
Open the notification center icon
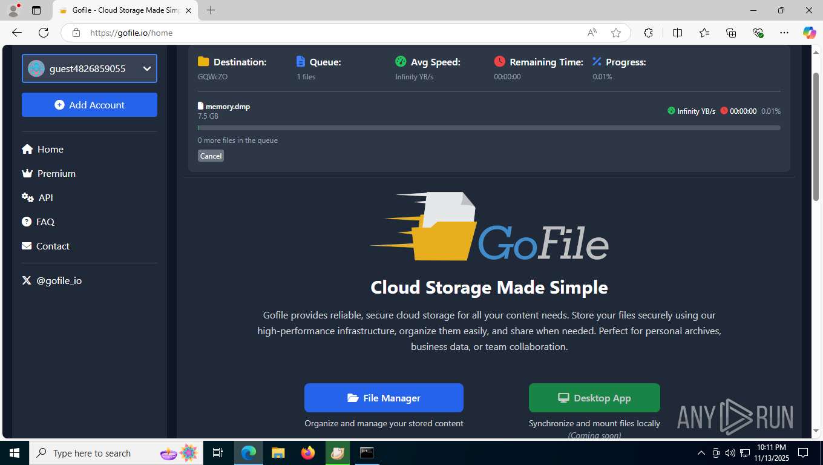(x=803, y=453)
